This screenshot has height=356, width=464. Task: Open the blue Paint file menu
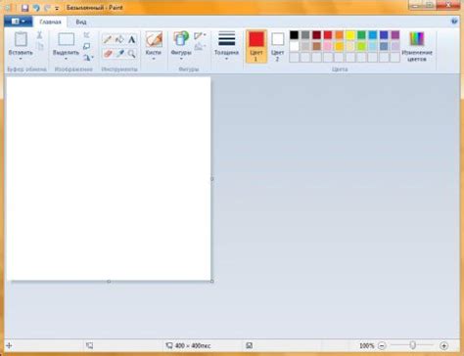tap(19, 22)
